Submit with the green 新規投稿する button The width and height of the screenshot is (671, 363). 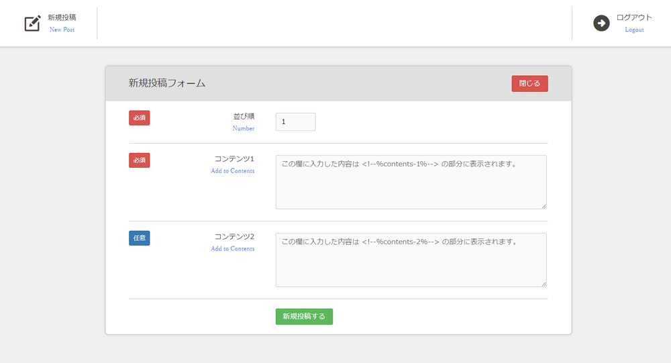pyautogui.click(x=304, y=317)
